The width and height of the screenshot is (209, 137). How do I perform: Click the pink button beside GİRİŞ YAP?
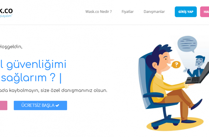tap(204, 12)
